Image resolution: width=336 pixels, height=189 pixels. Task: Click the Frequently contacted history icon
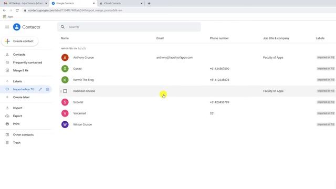pyautogui.click(x=7, y=62)
